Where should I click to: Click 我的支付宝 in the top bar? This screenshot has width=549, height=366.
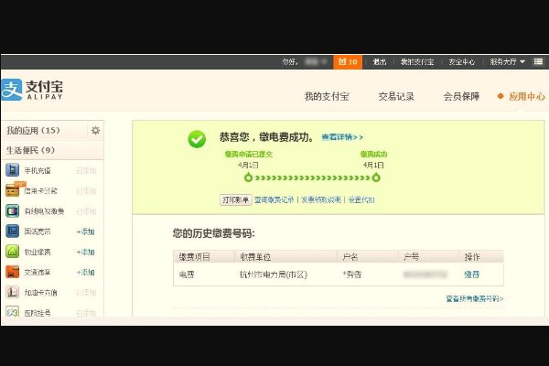[x=417, y=62]
